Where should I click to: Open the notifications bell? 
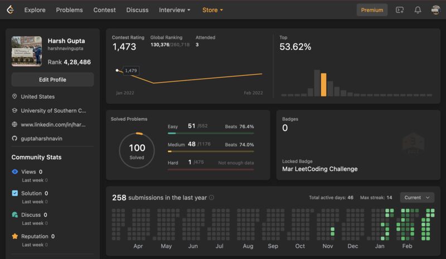pos(418,10)
